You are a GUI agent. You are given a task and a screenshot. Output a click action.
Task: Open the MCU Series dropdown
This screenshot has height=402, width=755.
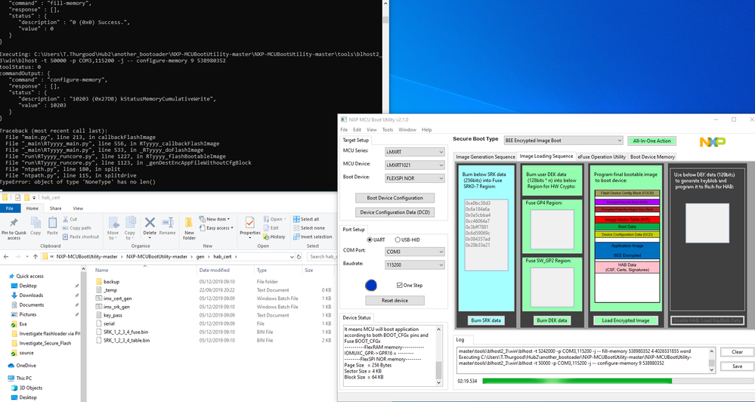point(415,152)
